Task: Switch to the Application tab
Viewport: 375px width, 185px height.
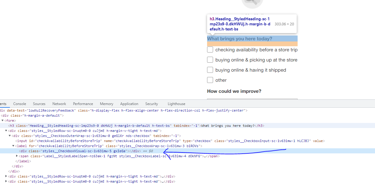Action: [x=129, y=104]
